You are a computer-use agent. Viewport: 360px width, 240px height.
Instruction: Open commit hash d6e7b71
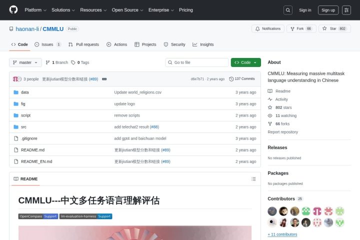coord(197,79)
